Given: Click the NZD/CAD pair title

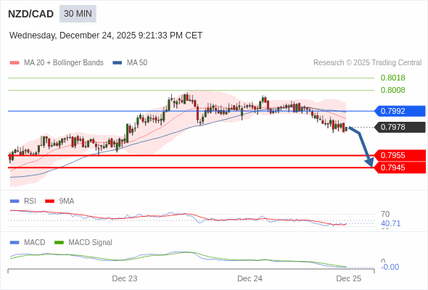Looking at the screenshot, I should click(31, 14).
